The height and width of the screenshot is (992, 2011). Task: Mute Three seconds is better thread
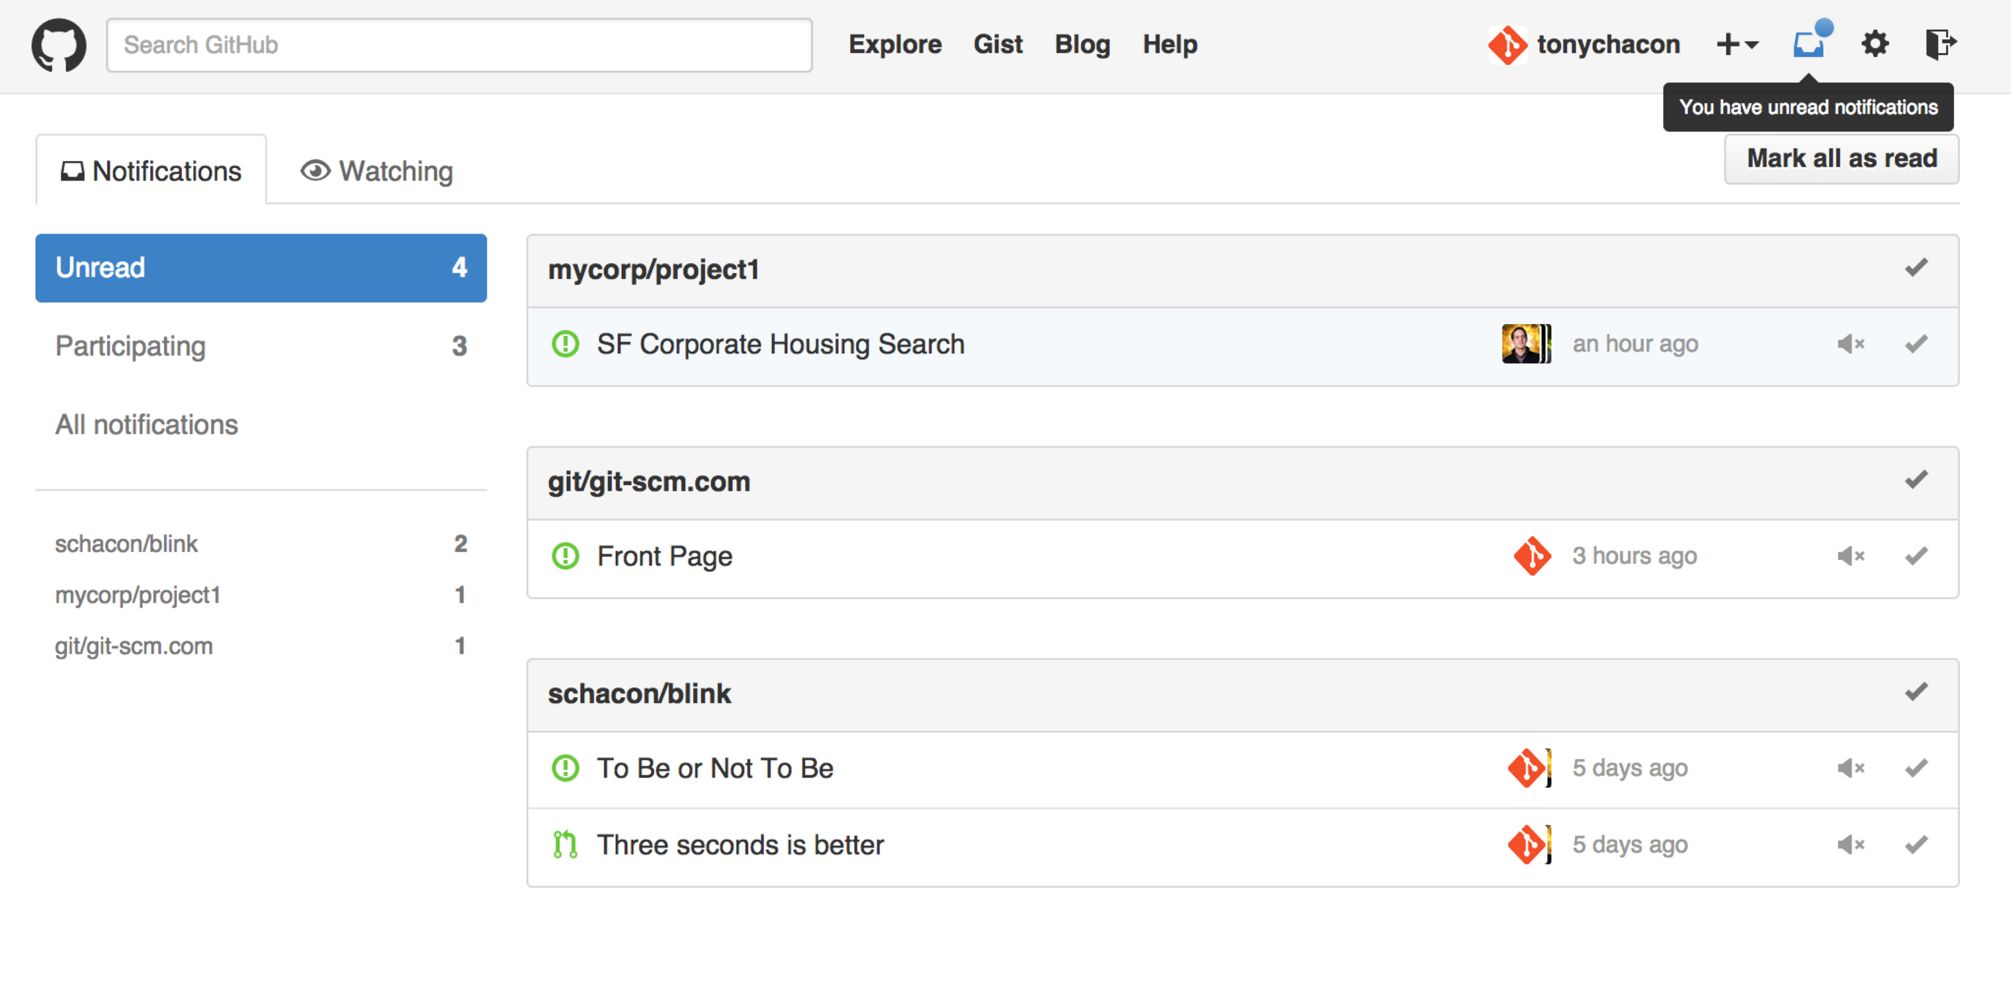[x=1850, y=845]
